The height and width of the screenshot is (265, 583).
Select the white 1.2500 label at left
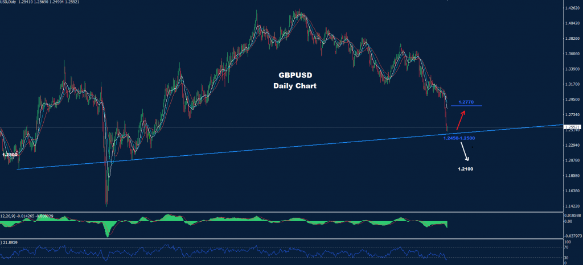10,155
